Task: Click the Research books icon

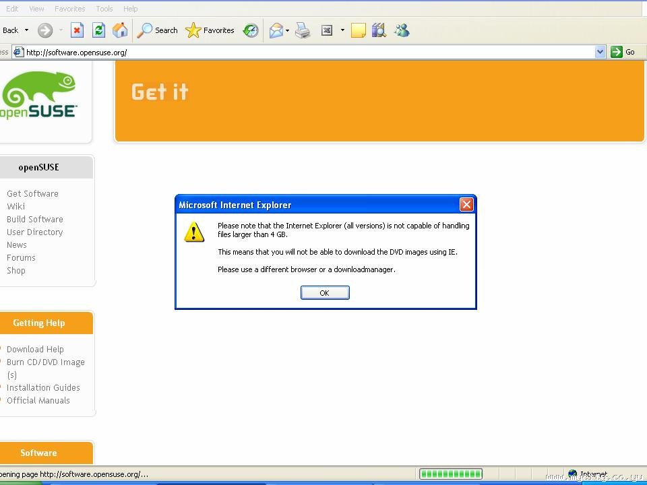Action: tap(379, 30)
